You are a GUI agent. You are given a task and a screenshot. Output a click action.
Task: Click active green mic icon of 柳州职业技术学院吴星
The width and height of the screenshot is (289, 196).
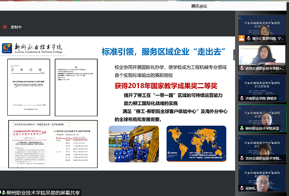point(242,128)
